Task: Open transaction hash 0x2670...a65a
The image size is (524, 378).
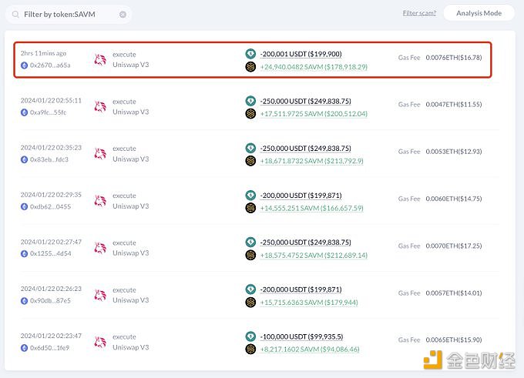Action: (50, 65)
